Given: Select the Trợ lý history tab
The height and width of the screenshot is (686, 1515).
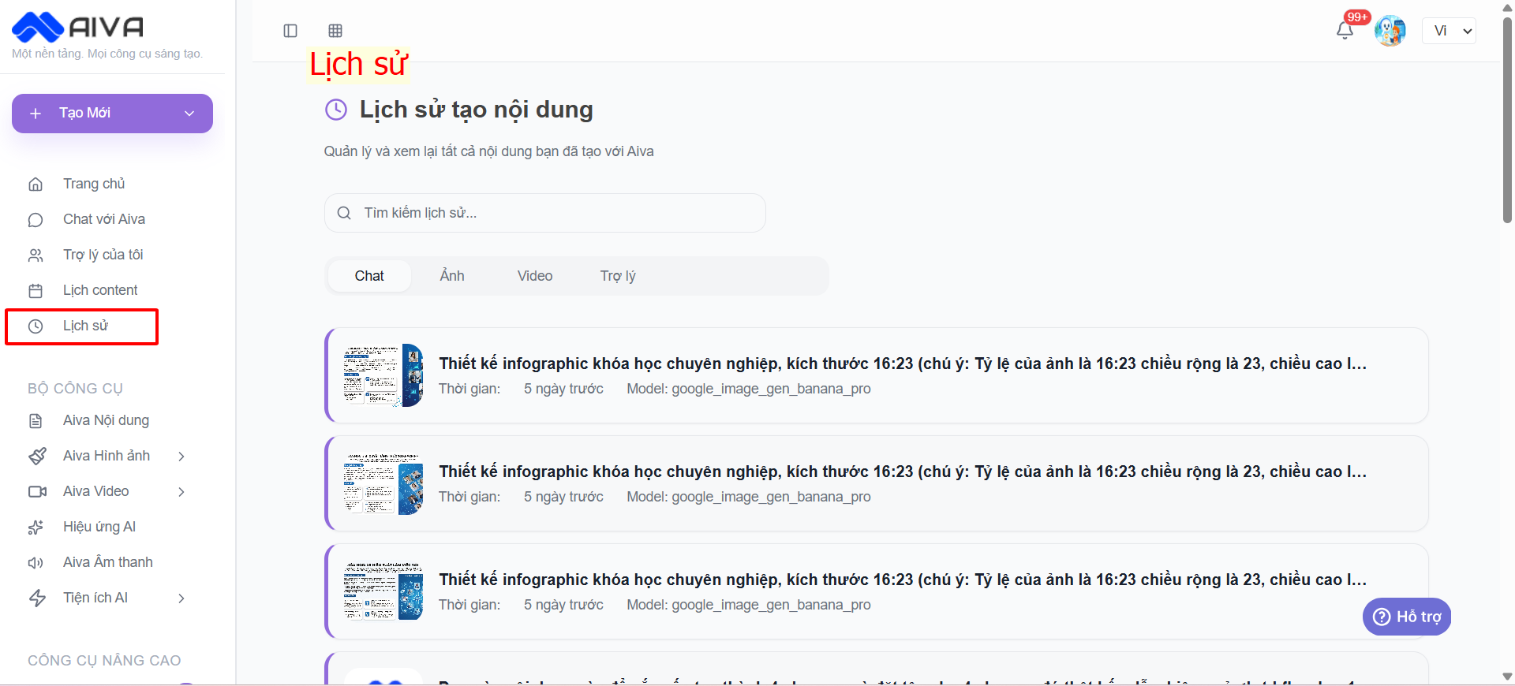Looking at the screenshot, I should coord(618,276).
